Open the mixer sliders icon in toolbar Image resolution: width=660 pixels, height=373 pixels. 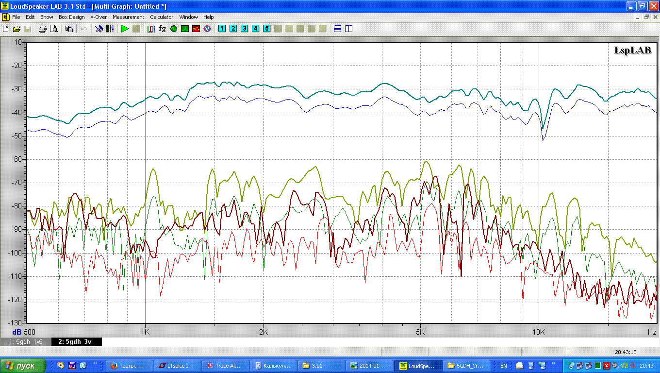(110, 29)
